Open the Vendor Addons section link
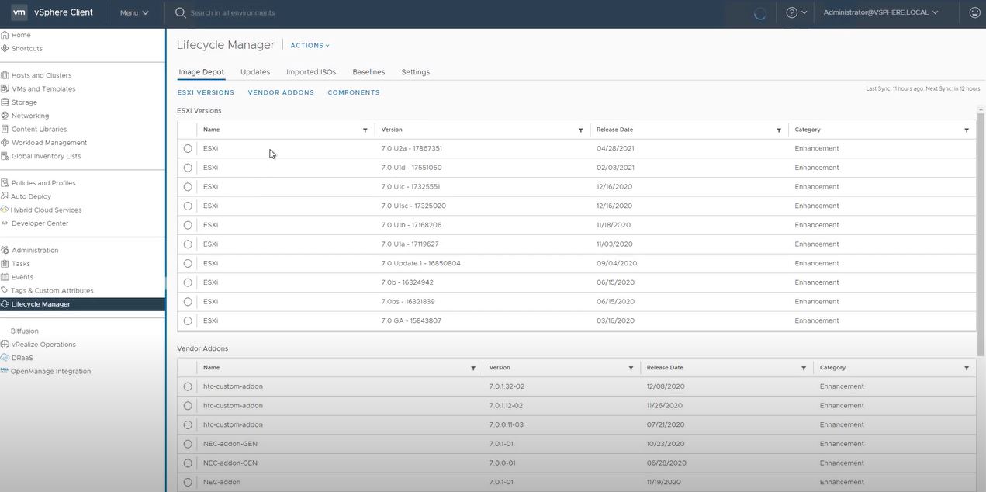Viewport: 986px width, 492px height. point(280,92)
